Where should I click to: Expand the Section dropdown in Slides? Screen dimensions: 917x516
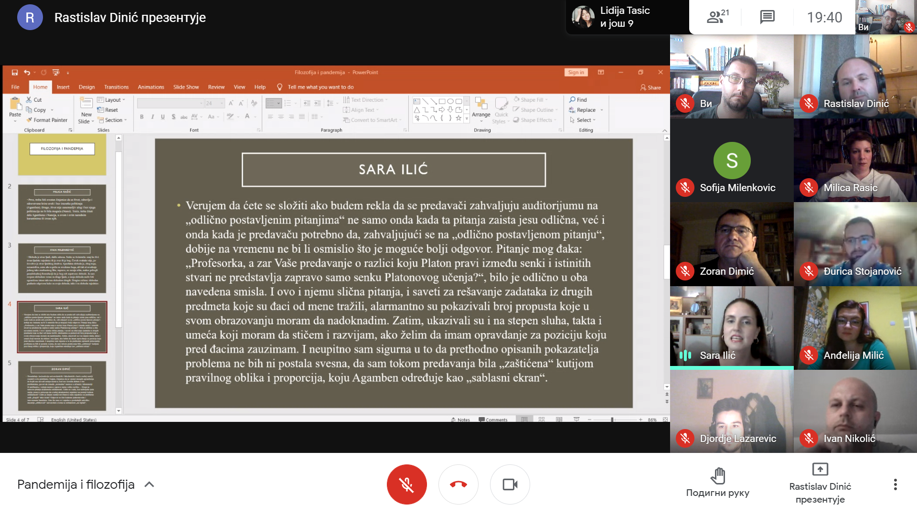point(113,120)
